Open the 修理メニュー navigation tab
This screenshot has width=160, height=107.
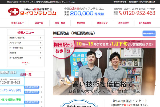pos(18,23)
